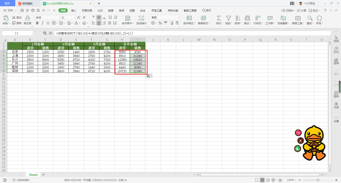Click the Filter (筛选) funnel icon
Screen dimensions: 341x183
pyautogui.click(x=228, y=18)
